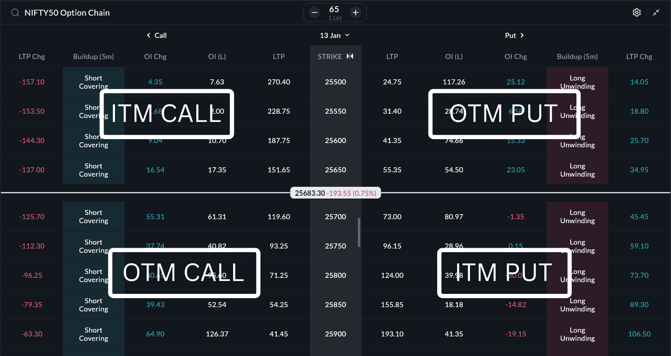Click Short Covering badge for strike 25500
The height and width of the screenshot is (356, 671).
pos(93,82)
